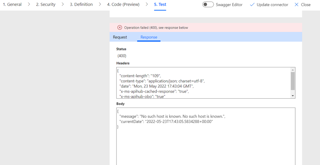This screenshot has height=165, width=320.
Task: Click the chevron after 1. General
Action: coord(29,4)
